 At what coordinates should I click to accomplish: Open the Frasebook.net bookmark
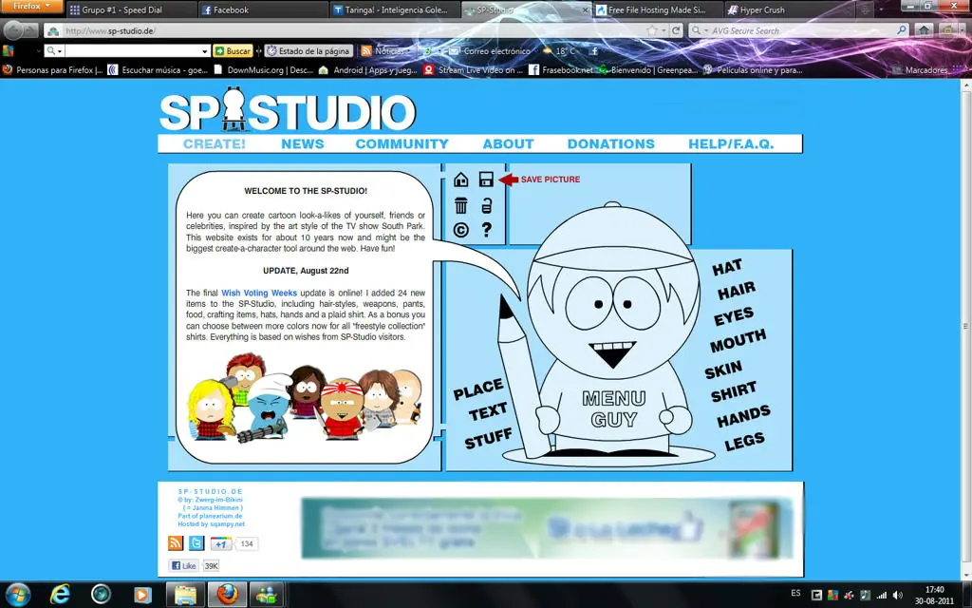pyautogui.click(x=560, y=70)
